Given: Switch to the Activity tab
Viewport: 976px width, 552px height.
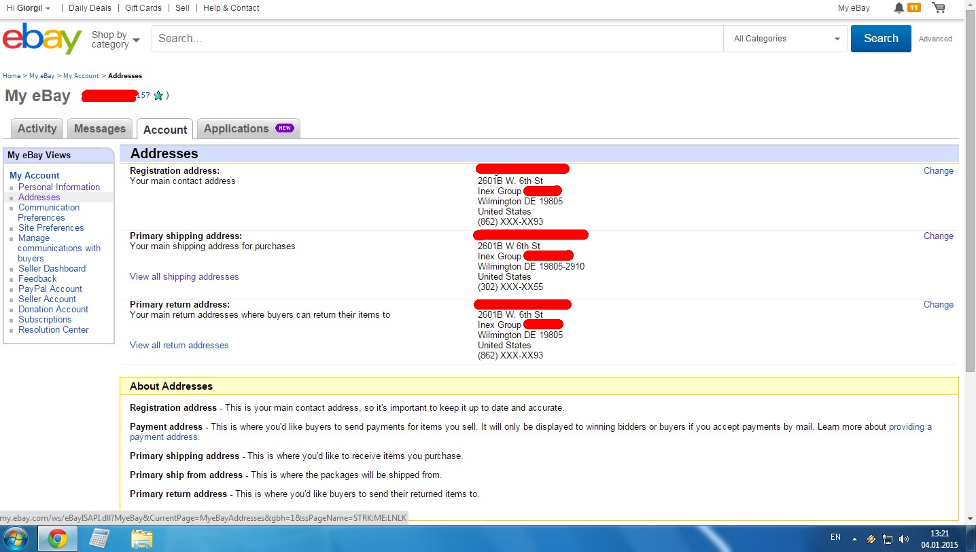Looking at the screenshot, I should (x=37, y=129).
